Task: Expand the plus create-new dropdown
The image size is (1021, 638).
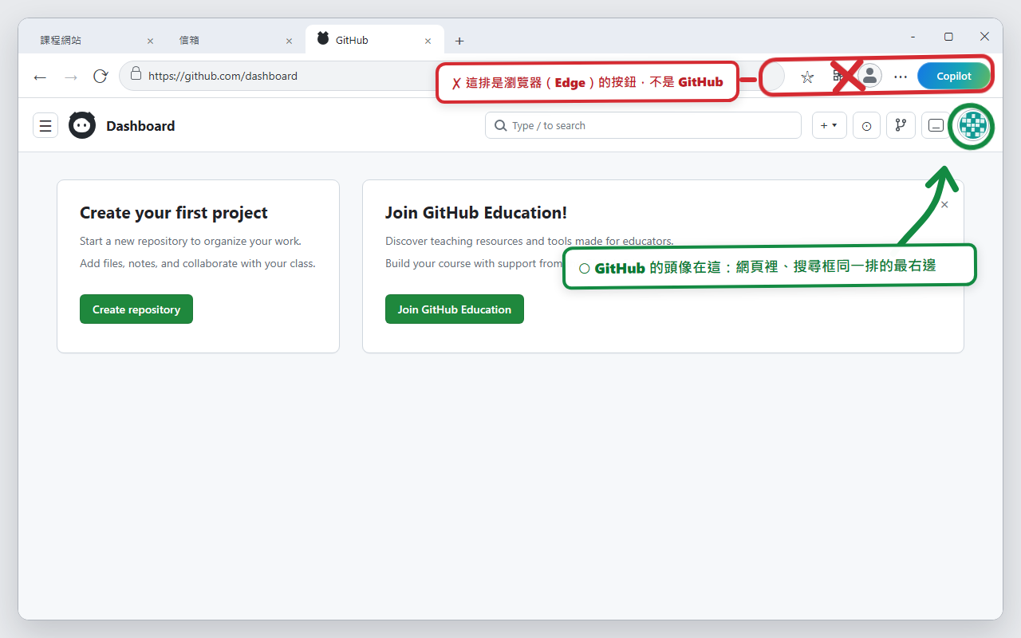Action: [830, 125]
